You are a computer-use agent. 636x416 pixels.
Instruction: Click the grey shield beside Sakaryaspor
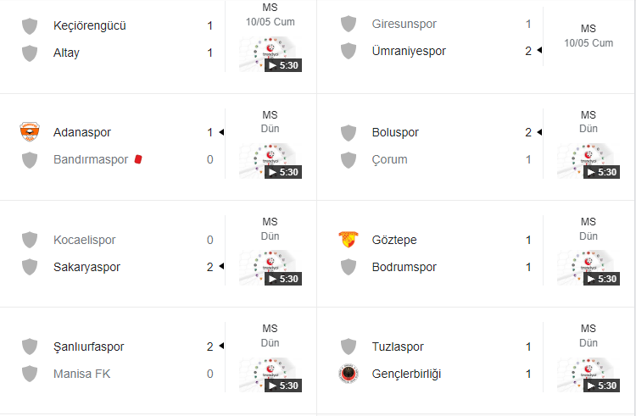click(x=30, y=267)
